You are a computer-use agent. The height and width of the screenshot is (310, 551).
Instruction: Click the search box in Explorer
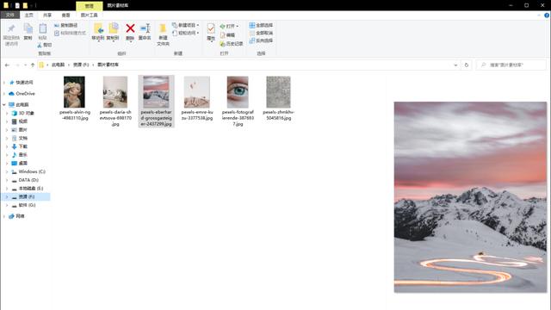click(x=511, y=65)
